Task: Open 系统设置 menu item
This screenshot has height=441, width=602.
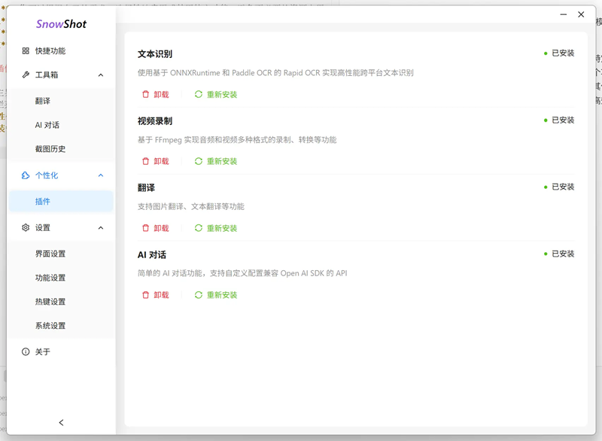Action: point(61,325)
